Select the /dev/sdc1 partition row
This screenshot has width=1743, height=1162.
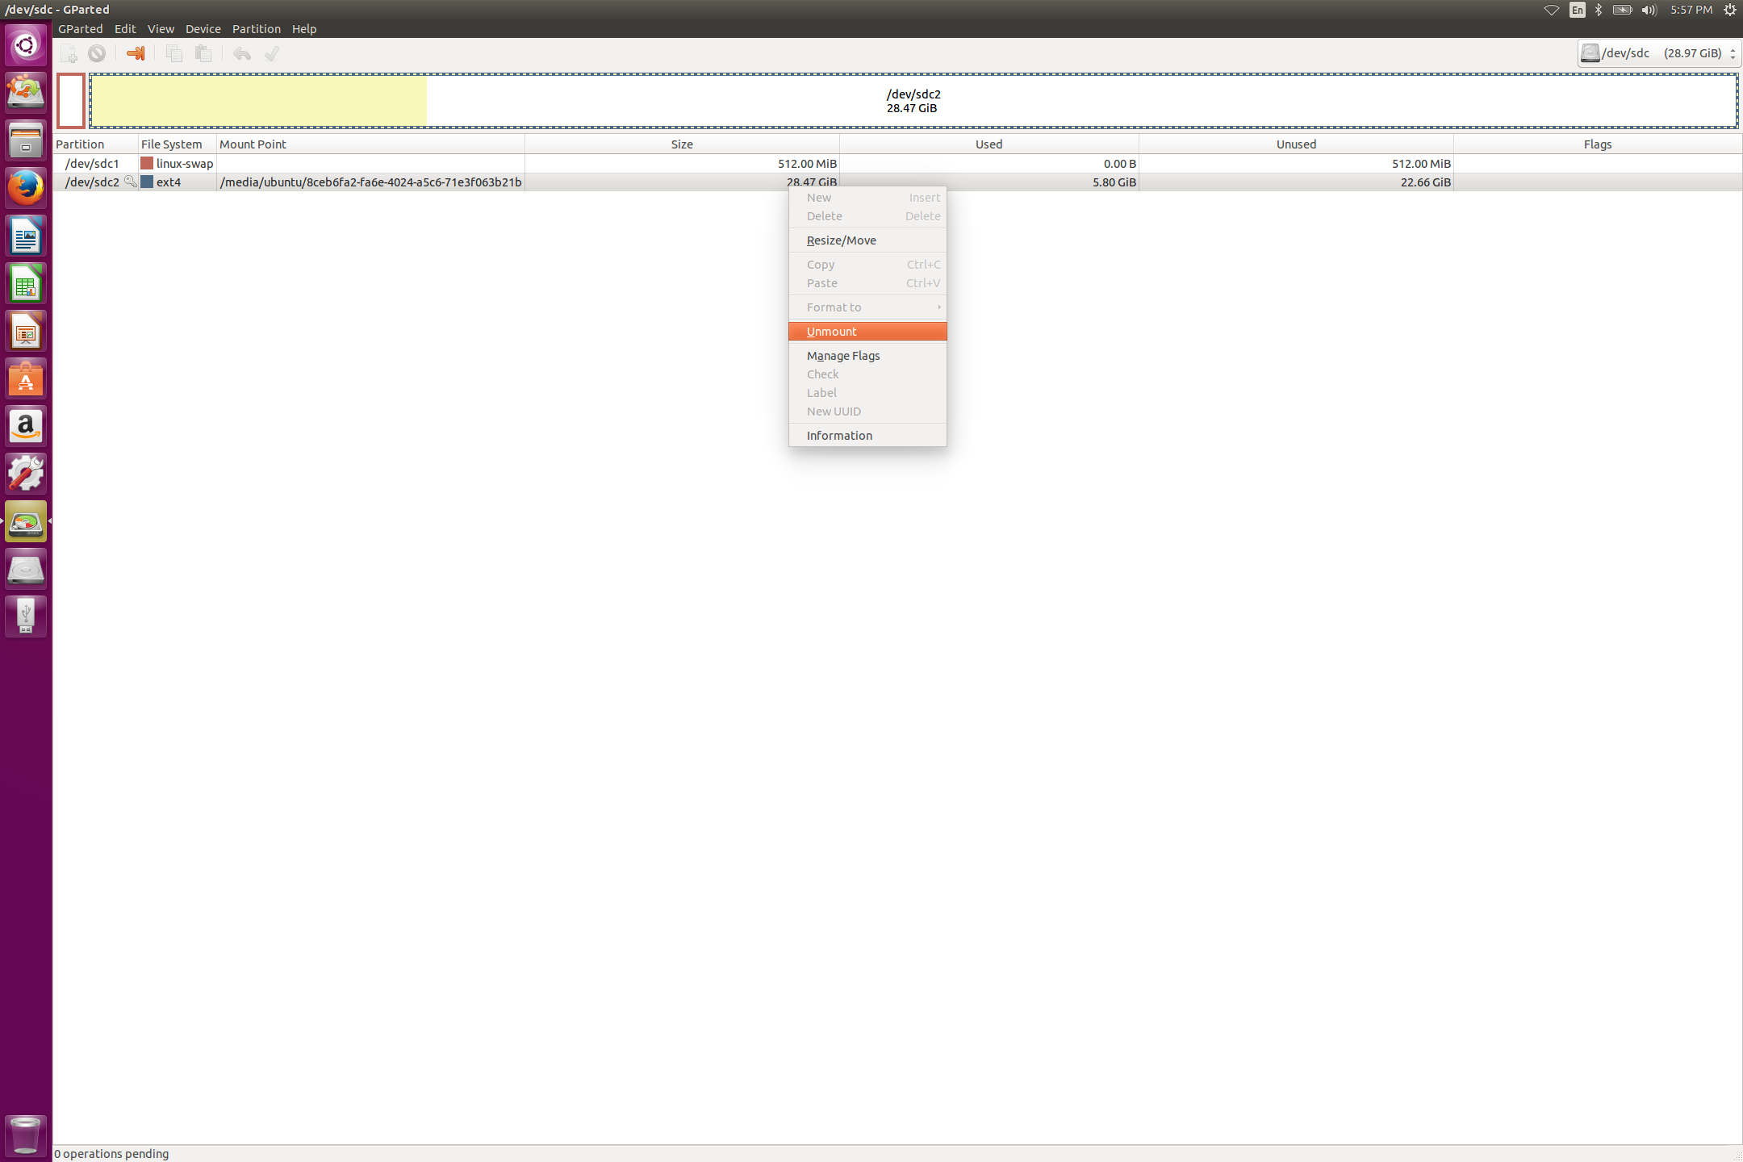pyautogui.click(x=93, y=164)
